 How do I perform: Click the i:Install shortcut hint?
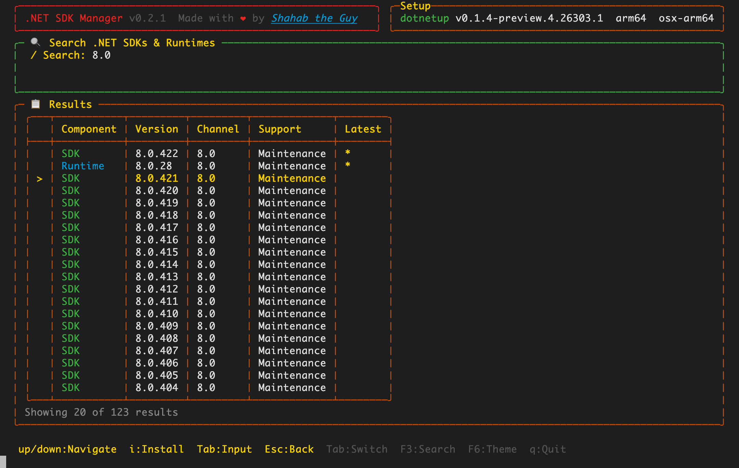pyautogui.click(x=157, y=449)
